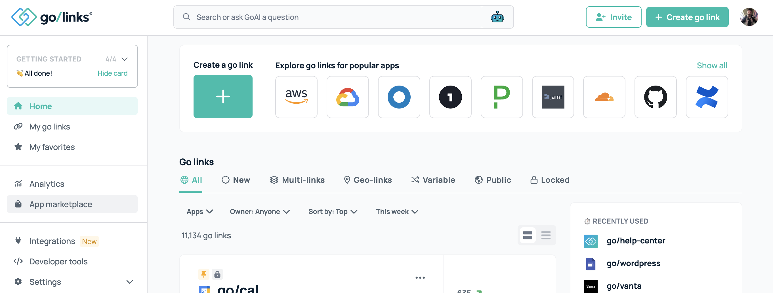773x293 pixels.
Task: Open the go/help-center recent link
Action: point(636,241)
